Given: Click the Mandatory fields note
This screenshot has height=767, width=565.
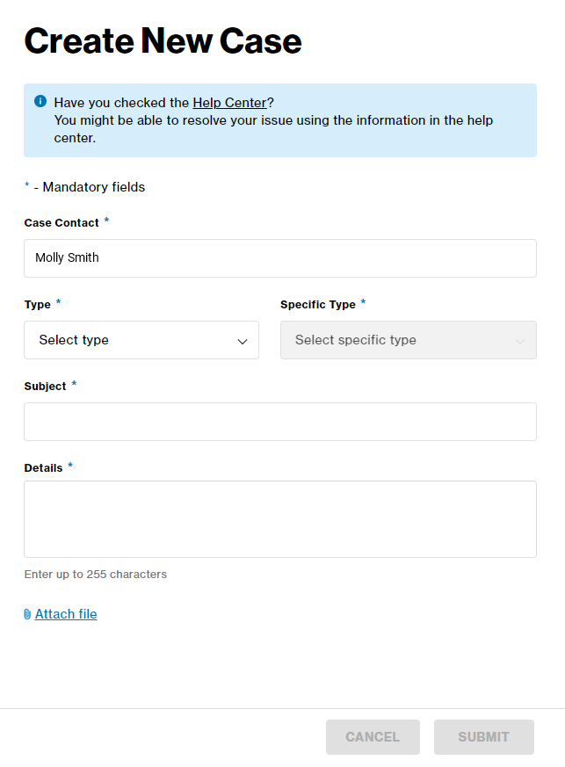Looking at the screenshot, I should [x=84, y=186].
